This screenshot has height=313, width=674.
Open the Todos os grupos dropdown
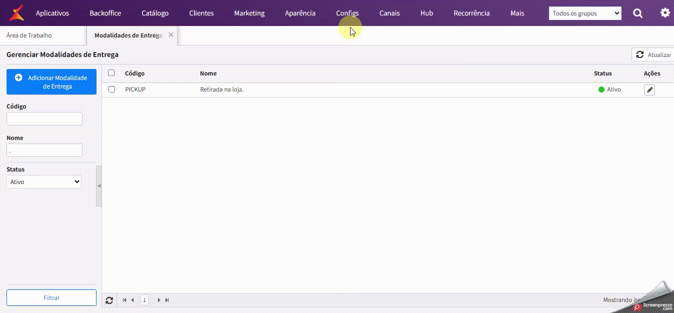[585, 13]
